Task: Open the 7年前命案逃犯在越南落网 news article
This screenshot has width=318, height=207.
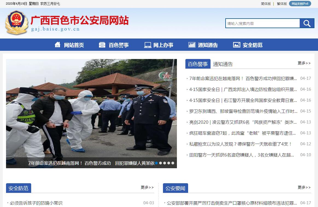Action: tap(243, 78)
